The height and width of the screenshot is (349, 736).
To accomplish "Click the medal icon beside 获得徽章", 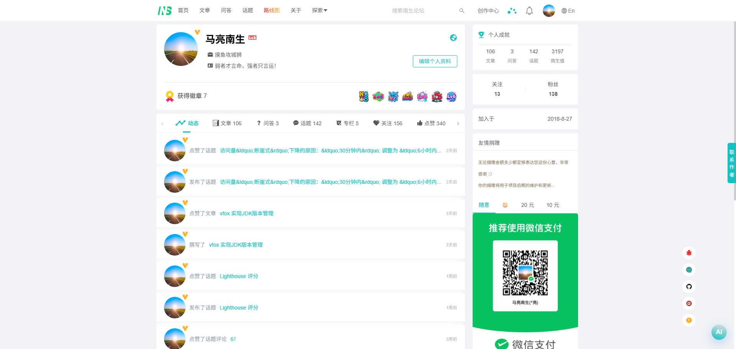I will coord(169,96).
